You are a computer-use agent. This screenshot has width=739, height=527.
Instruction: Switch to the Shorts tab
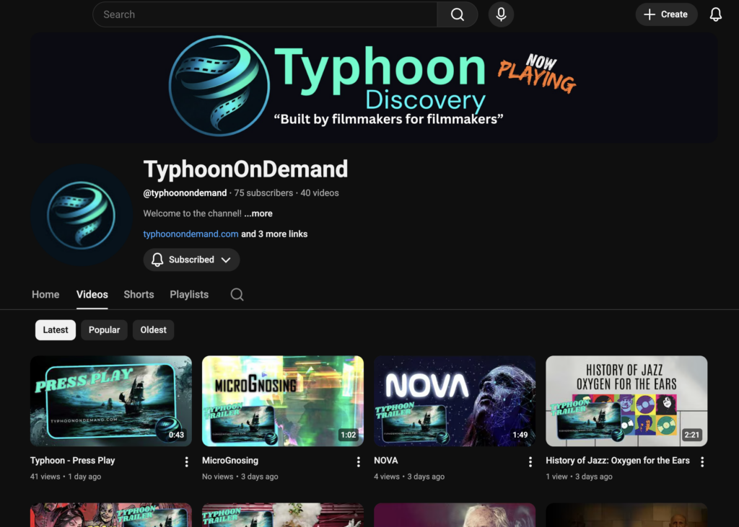pos(139,294)
